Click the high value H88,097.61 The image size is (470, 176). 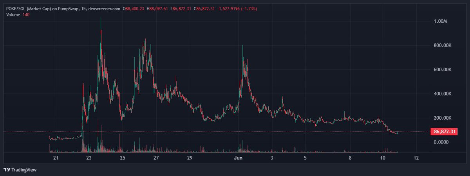pos(157,9)
